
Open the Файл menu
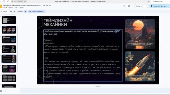pyautogui.click(x=5, y=8)
